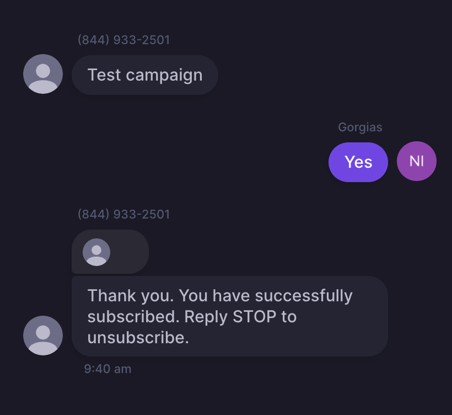Click the Test campaign message bubble

(x=145, y=75)
